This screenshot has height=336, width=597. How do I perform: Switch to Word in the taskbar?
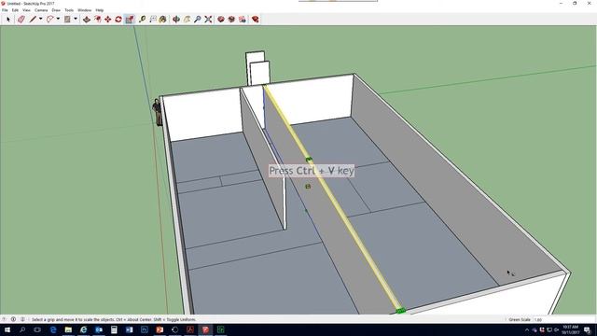(129, 329)
